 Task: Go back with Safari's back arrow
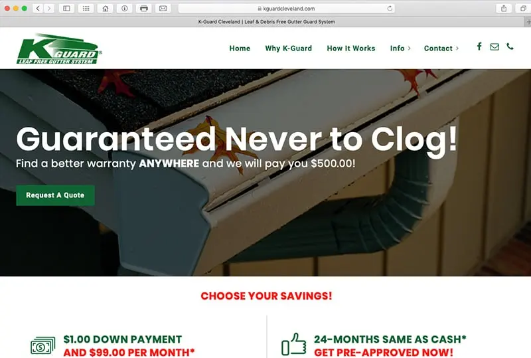[38, 9]
